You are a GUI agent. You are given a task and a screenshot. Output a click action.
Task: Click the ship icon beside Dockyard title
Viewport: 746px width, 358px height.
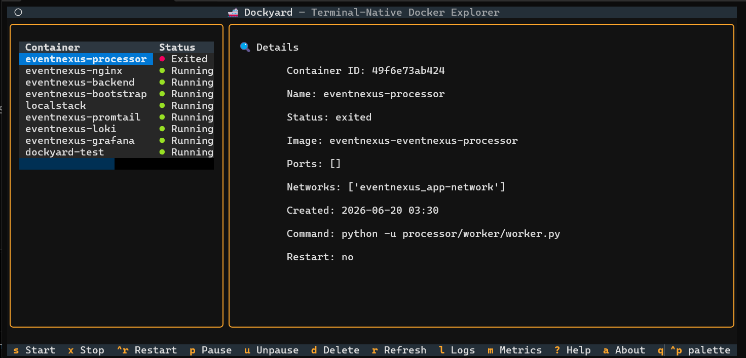click(x=233, y=12)
